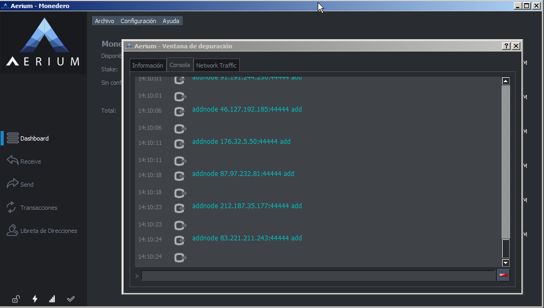The width and height of the screenshot is (544, 308).
Task: Open the Ayuda menu
Action: pos(171,21)
